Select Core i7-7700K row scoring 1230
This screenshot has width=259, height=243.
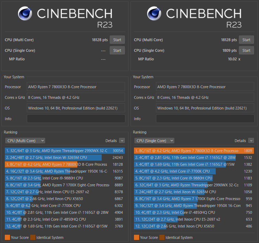click(194, 171)
